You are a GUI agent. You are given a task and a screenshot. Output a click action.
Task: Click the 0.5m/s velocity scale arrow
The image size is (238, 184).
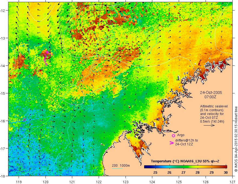tap(209, 125)
